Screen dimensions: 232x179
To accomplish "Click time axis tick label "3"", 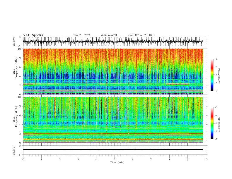I will (x=78, y=159).
